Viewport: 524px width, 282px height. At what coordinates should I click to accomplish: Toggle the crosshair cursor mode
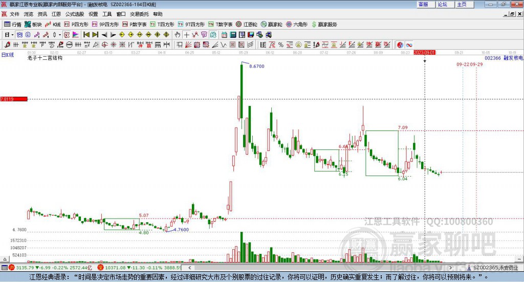click(x=186, y=35)
